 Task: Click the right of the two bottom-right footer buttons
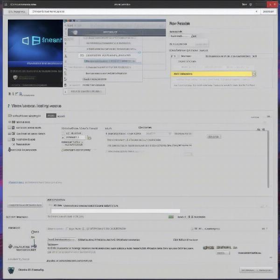(x=265, y=270)
